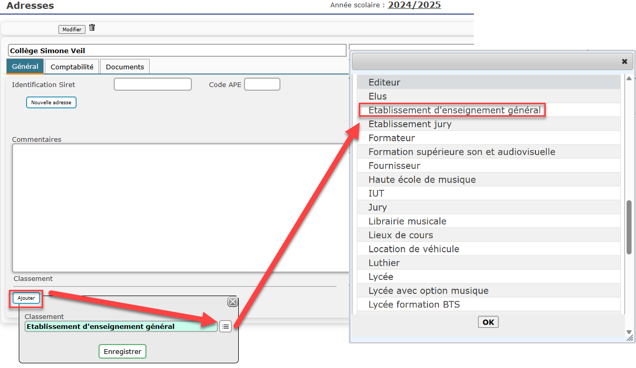
Task: Open the Classement list picker icon
Action: 225,326
